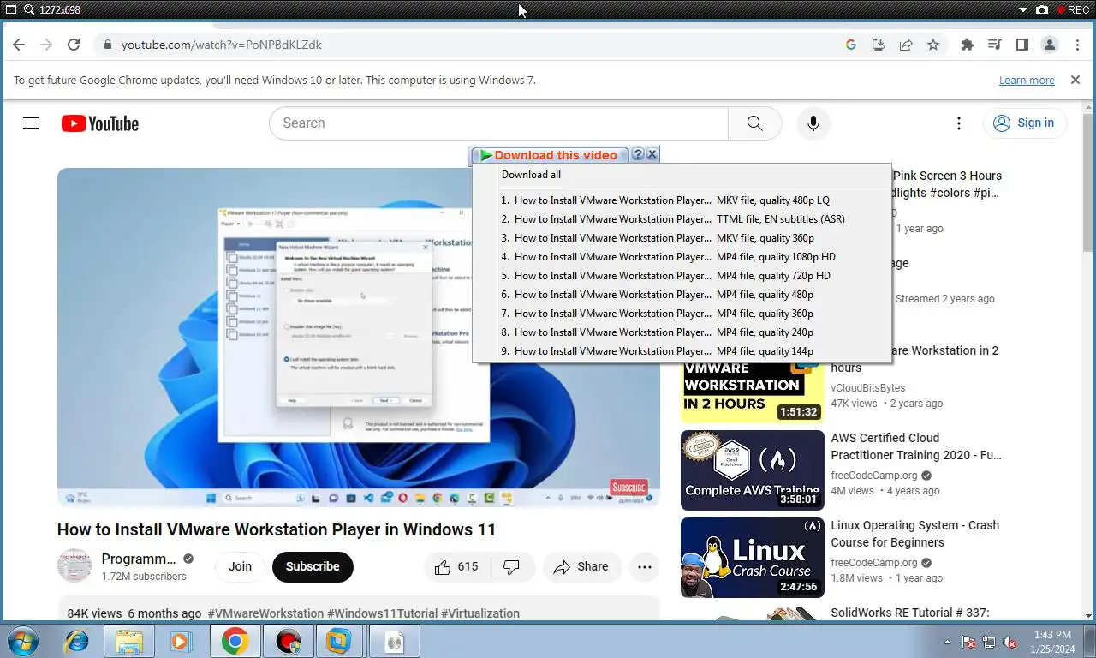Image resolution: width=1096 pixels, height=658 pixels.
Task: Click the Download this video button
Action: [x=550, y=155]
